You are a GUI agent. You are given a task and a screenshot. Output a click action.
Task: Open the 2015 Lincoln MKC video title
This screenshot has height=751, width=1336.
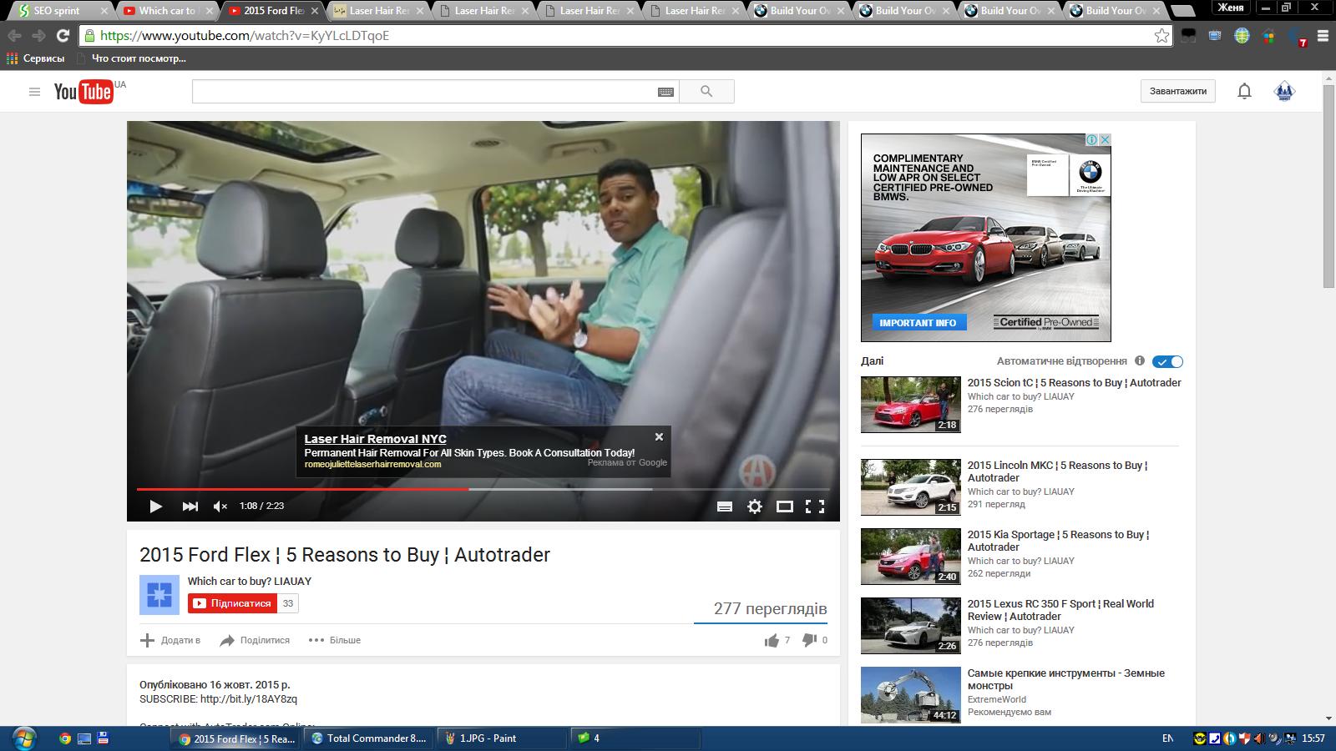tap(1058, 471)
